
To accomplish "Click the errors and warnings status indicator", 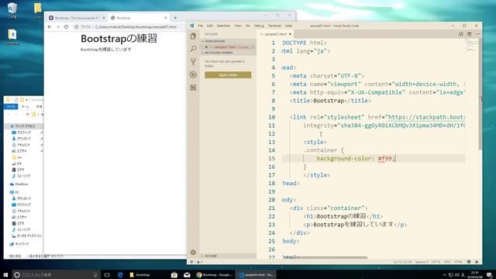I will tap(196, 262).
